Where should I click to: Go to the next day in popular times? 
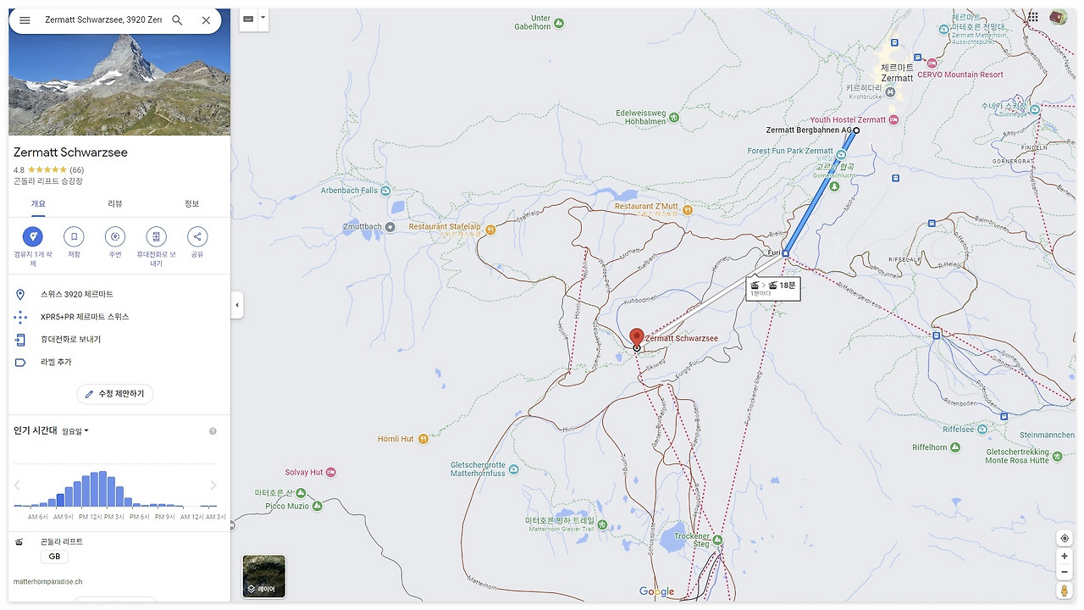click(x=213, y=485)
